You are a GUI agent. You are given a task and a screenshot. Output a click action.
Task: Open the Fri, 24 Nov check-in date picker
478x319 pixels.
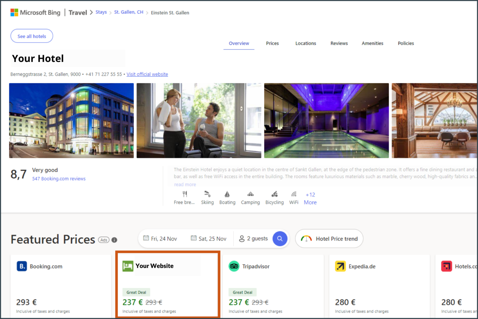(161, 239)
